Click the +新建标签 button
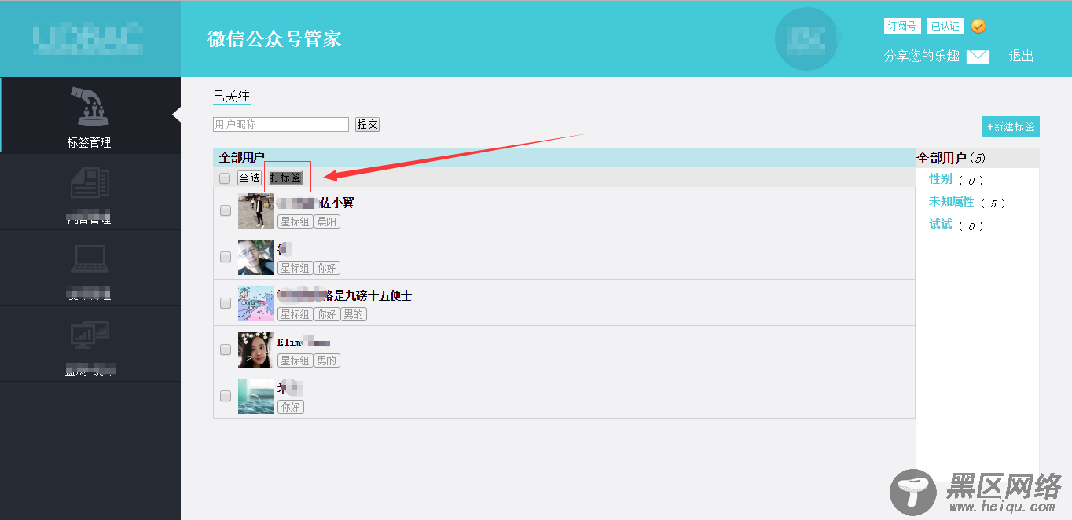This screenshot has width=1072, height=520. [x=1011, y=126]
